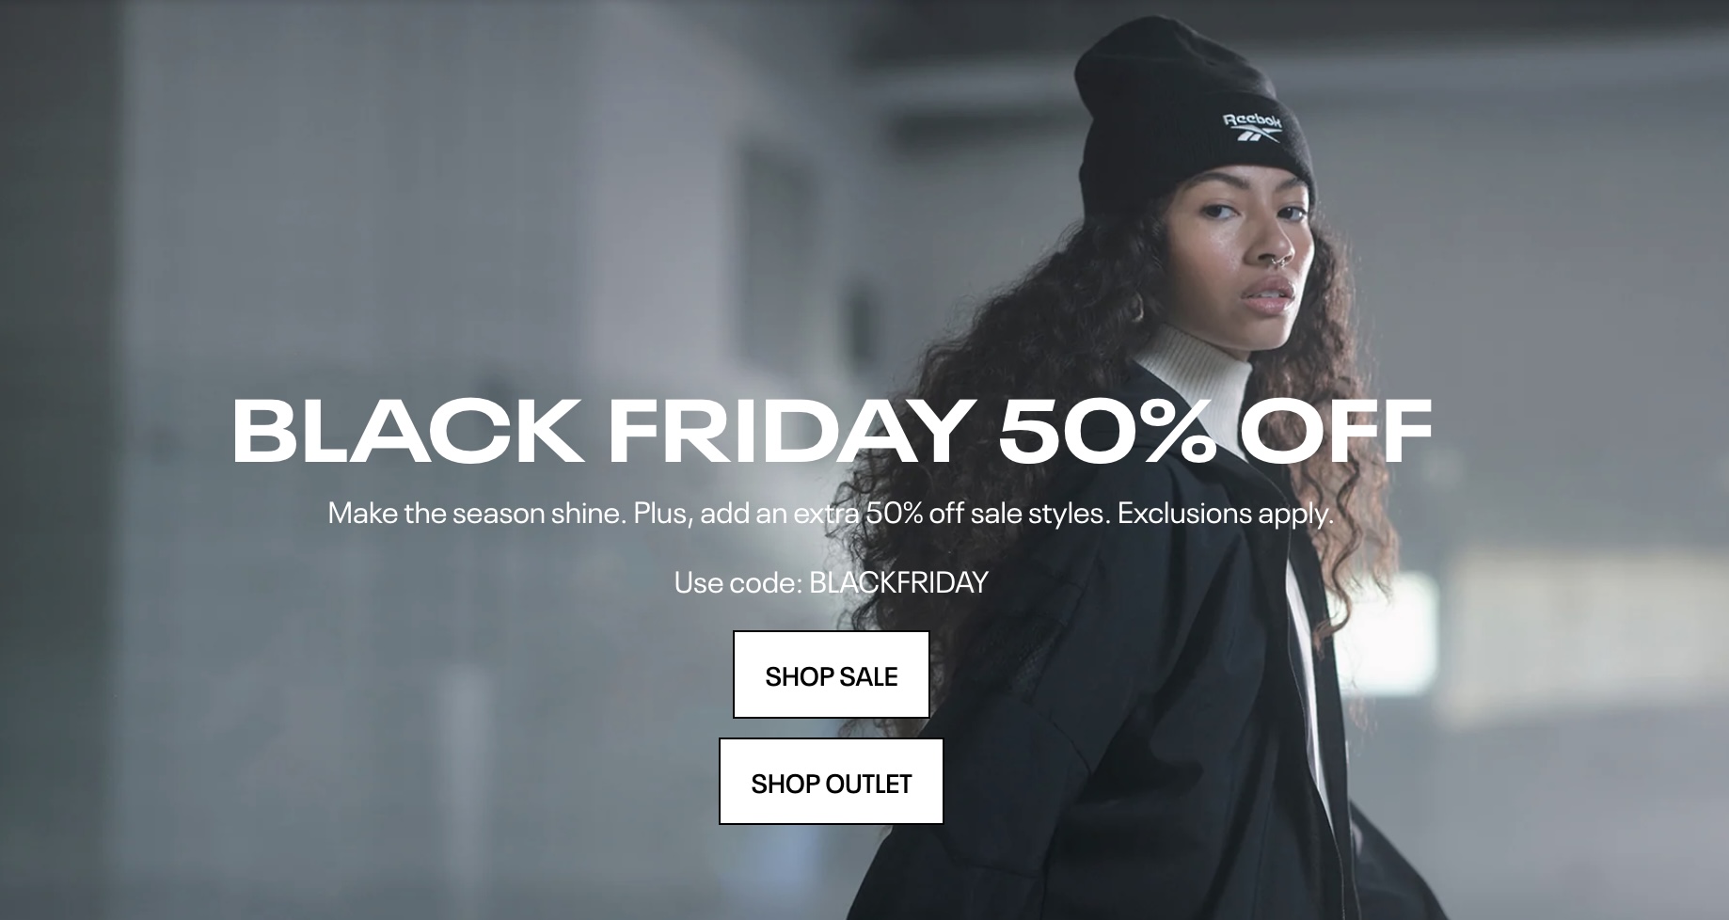Click the 'extra 50% off sale styles' phrase
The image size is (1729, 920).
point(954,514)
